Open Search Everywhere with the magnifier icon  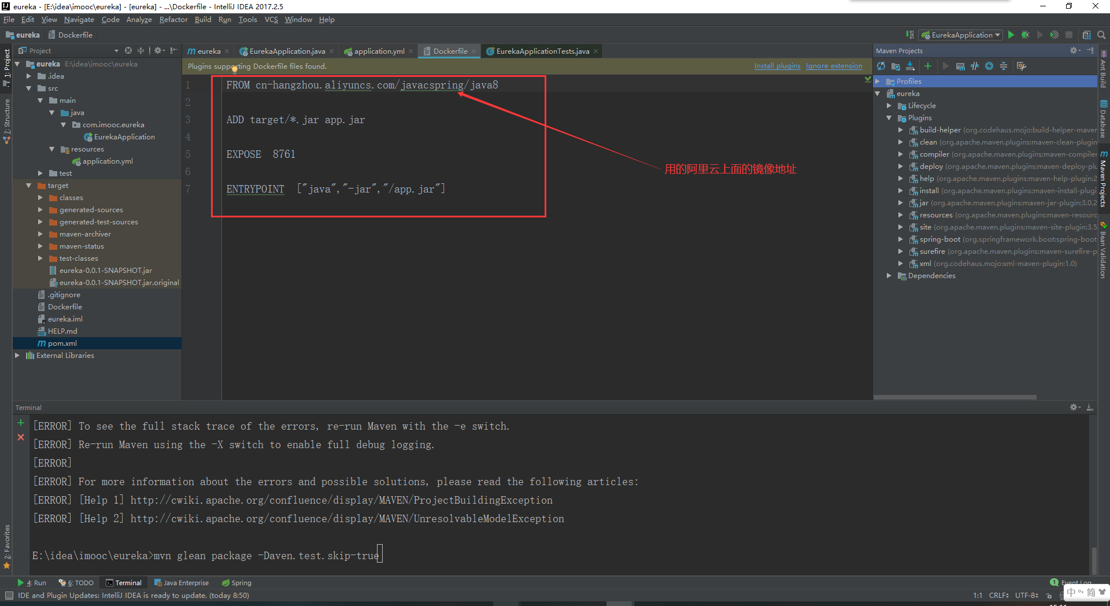(1101, 35)
